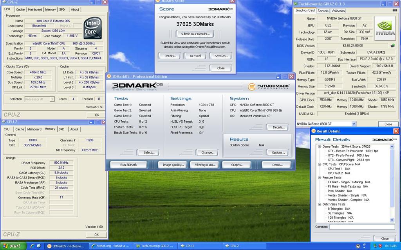Viewport: 401px width, 250px height.
Task: Click the Result Details scrollbar down arrow
Action: [392, 220]
